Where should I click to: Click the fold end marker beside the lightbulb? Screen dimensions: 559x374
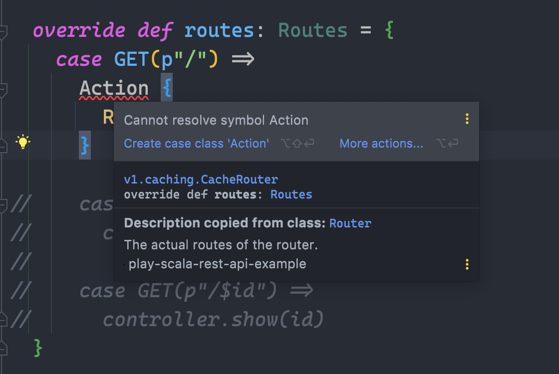pyautogui.click(x=3, y=145)
